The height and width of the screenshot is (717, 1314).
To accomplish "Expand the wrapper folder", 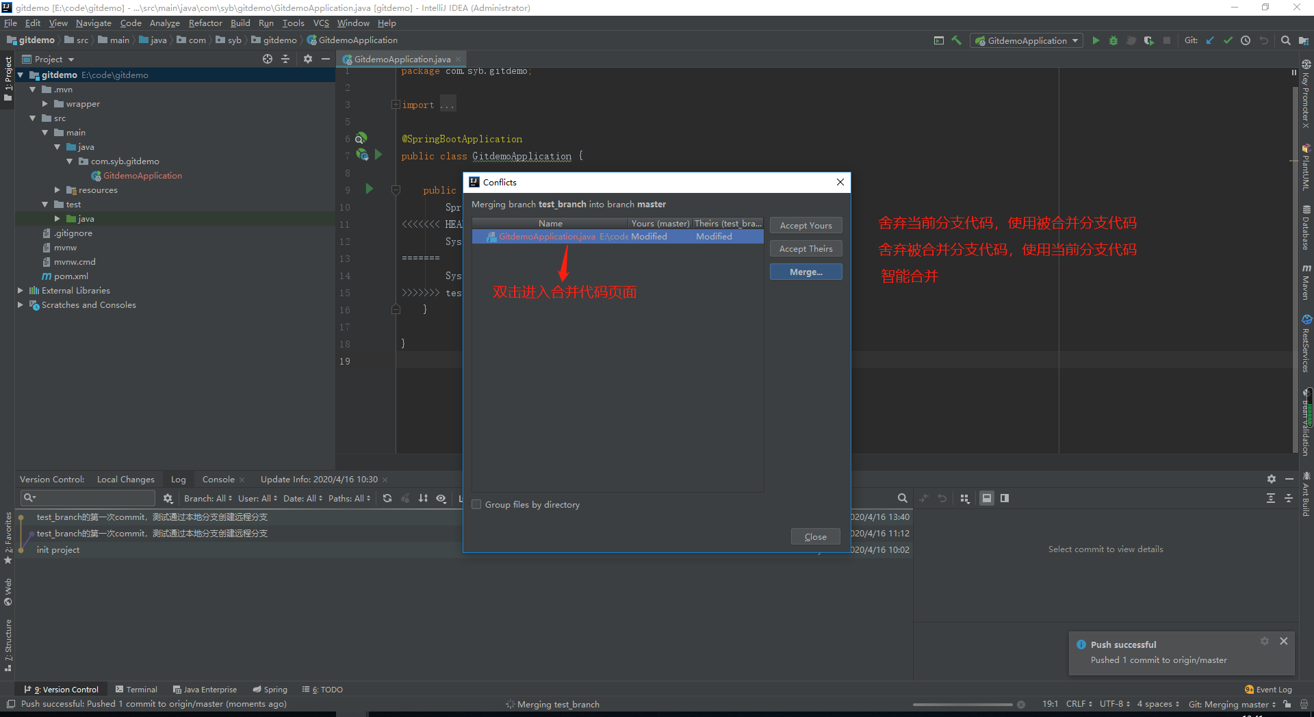I will 45,104.
